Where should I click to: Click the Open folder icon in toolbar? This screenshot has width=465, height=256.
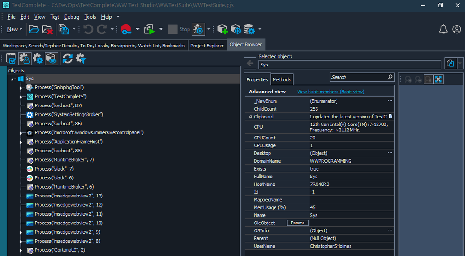(x=34, y=29)
